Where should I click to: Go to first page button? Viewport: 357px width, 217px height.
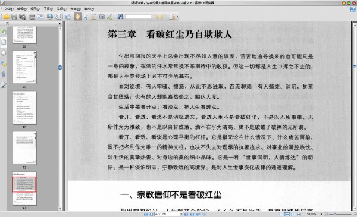click(x=146, y=214)
